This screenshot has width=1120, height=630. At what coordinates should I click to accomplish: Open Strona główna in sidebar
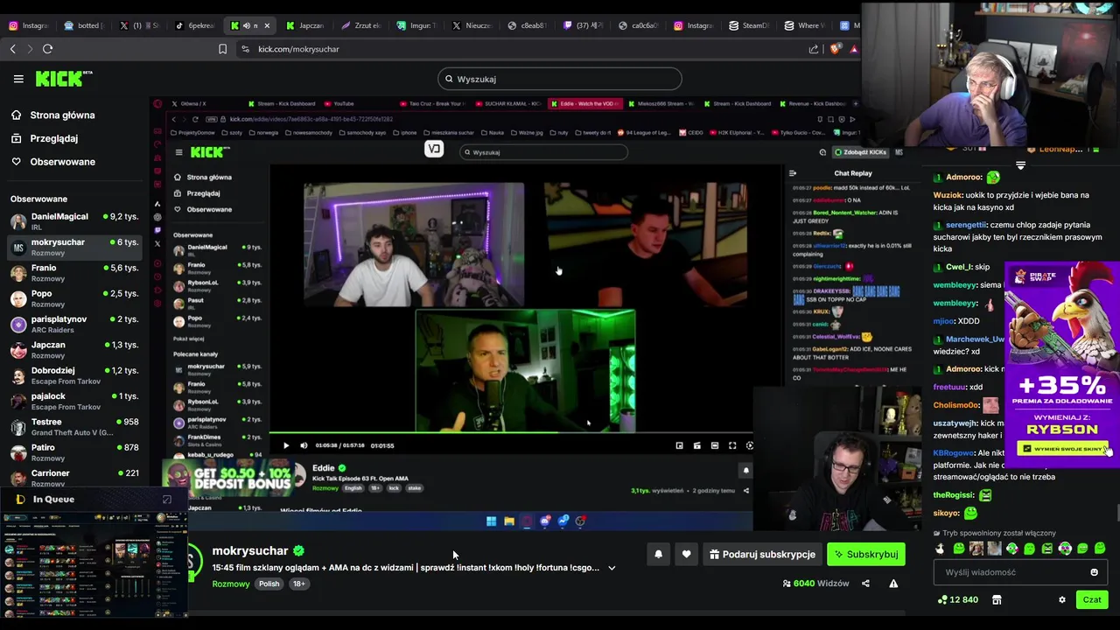pos(62,115)
